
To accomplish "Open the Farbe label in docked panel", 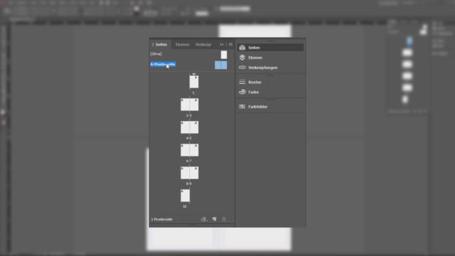I will (x=254, y=92).
